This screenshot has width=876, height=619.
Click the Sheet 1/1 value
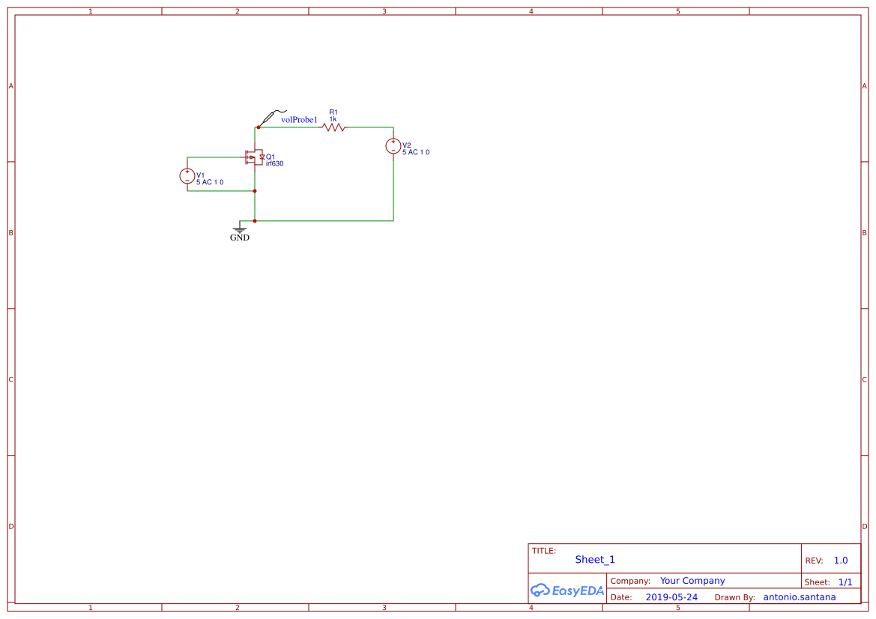tap(846, 582)
